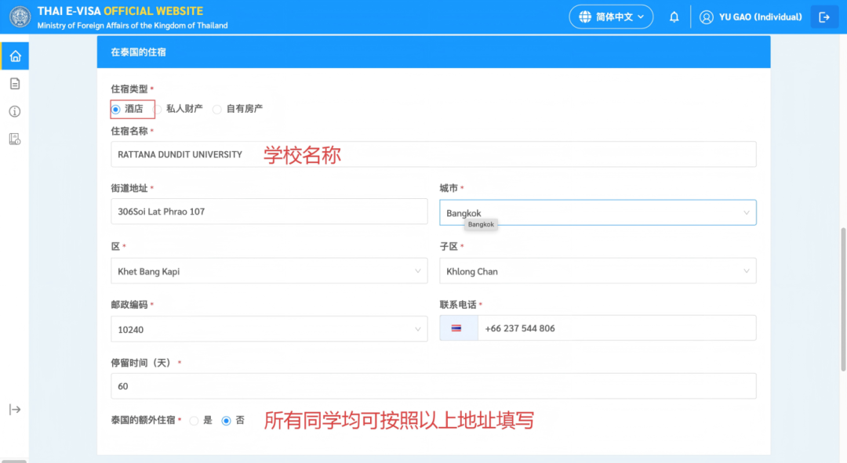
Task: Expand the sidebar with the arrow icon
Action: (15, 409)
